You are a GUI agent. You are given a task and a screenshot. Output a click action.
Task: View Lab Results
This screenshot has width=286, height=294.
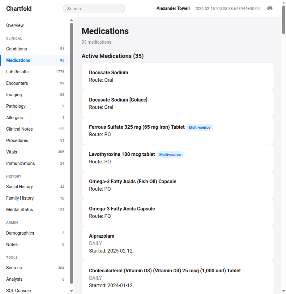[x=17, y=71]
